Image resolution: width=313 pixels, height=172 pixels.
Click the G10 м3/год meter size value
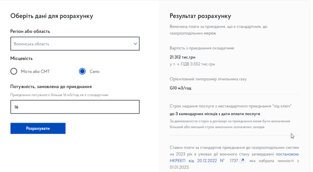pyautogui.click(x=180, y=88)
